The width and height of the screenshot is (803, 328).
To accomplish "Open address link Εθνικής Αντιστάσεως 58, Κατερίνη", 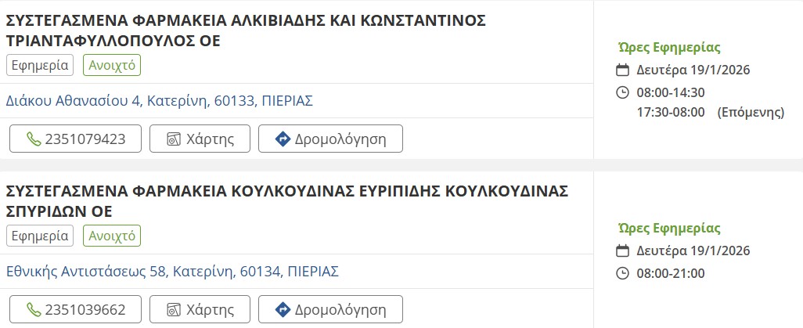I will pos(172,272).
